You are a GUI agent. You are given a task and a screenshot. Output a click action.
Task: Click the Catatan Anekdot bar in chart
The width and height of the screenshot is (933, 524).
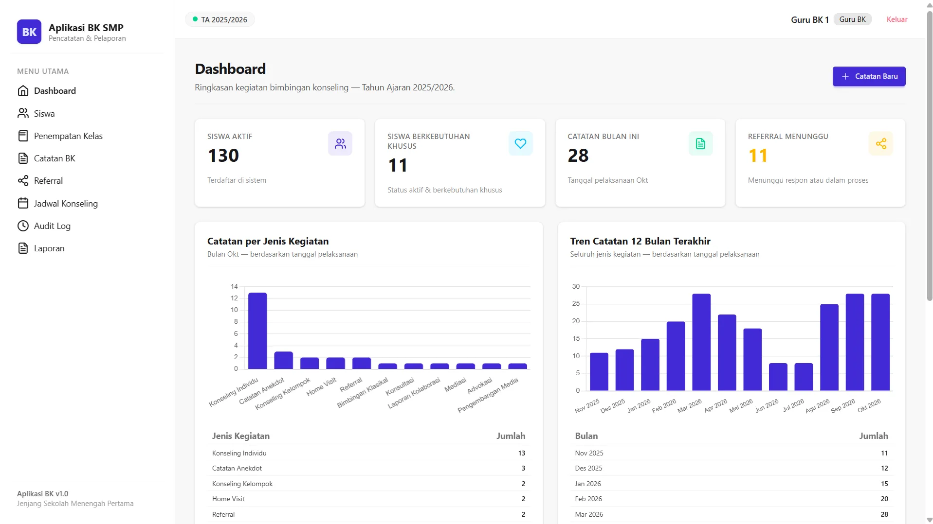pos(284,360)
